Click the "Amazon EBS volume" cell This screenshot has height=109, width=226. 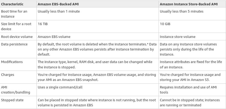pos(54,37)
